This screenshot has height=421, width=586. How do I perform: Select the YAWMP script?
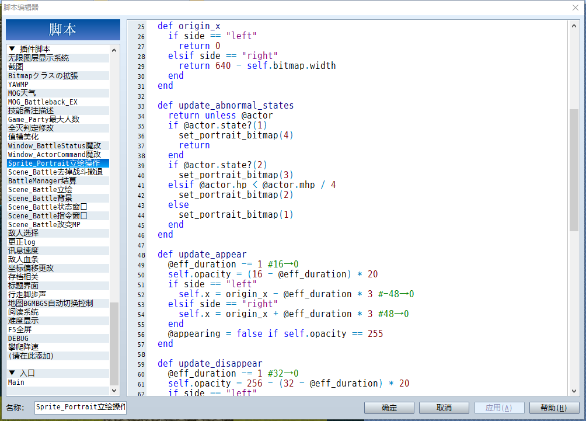click(58, 84)
